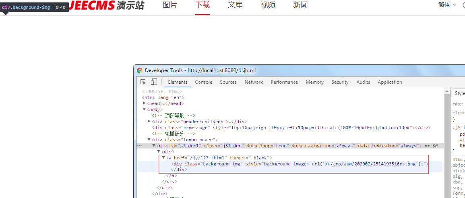The height and width of the screenshot is (198, 465).
Task: Select the inspect element picker icon
Action: point(143,82)
